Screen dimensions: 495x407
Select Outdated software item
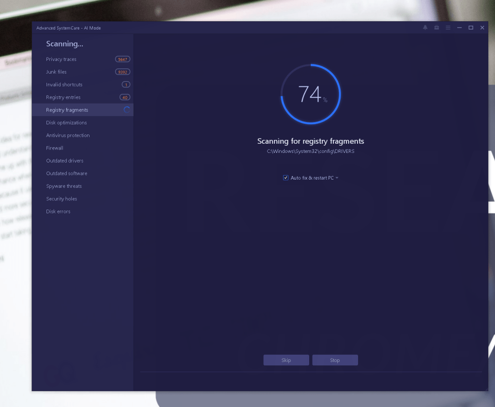pyautogui.click(x=83, y=173)
